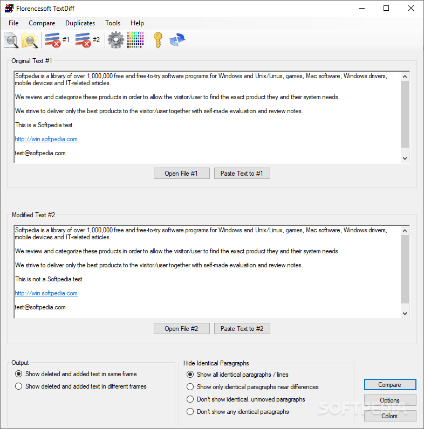Click the win.softpedia.com link in Original Text #1
Image resolution: width=424 pixels, height=429 pixels.
(x=46, y=139)
